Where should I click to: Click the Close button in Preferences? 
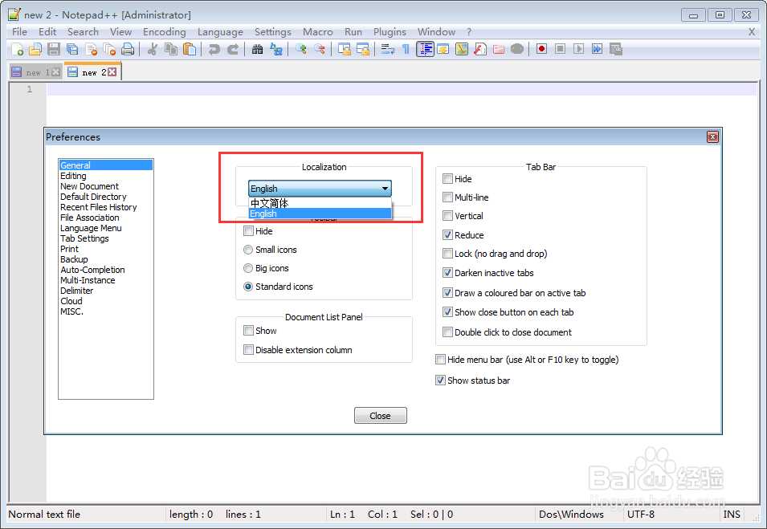coord(380,416)
